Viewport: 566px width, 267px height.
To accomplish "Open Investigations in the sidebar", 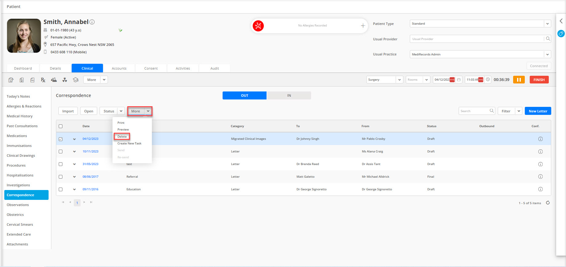I will 18,185.
